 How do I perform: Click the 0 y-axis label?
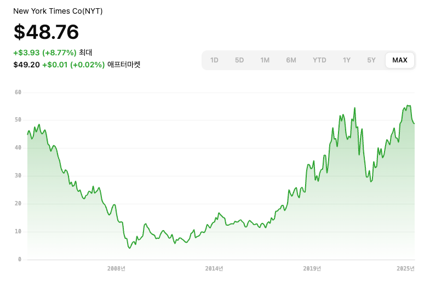(x=20, y=259)
